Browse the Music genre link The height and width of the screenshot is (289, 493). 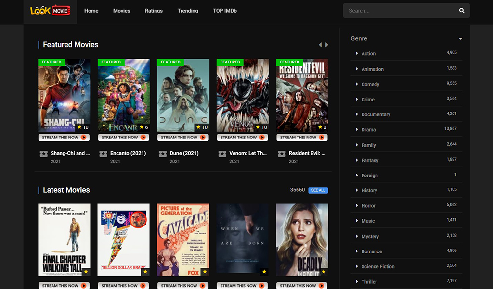(x=368, y=221)
